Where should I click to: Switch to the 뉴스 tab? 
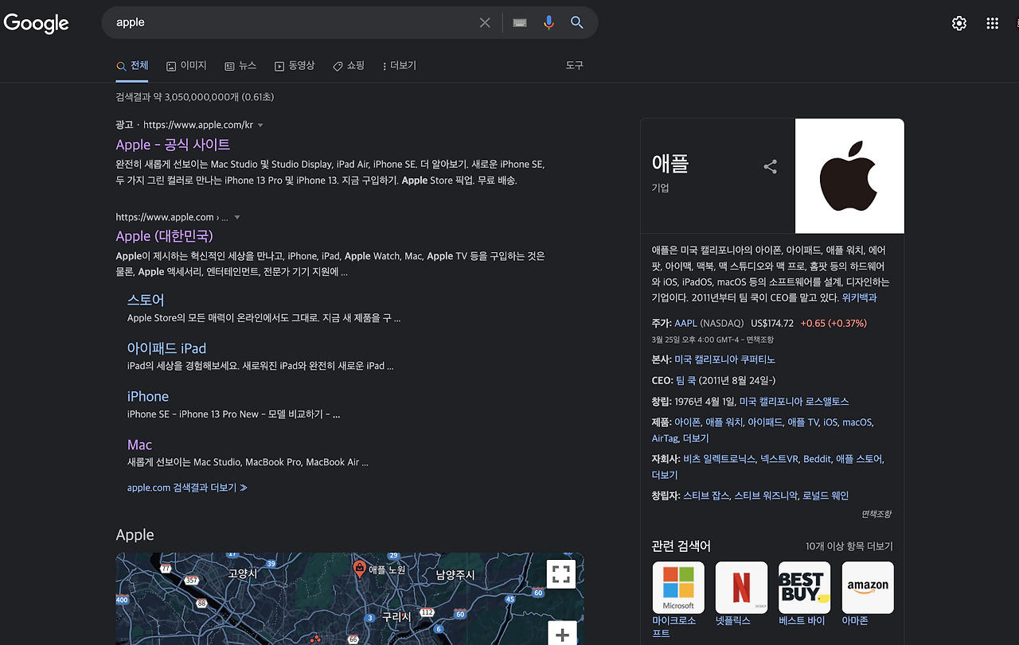[240, 65]
